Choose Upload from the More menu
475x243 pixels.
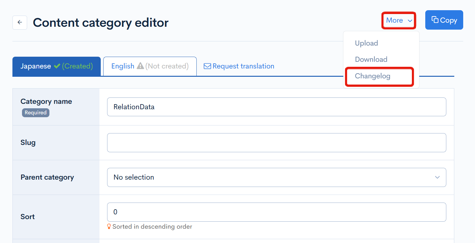(x=366, y=43)
